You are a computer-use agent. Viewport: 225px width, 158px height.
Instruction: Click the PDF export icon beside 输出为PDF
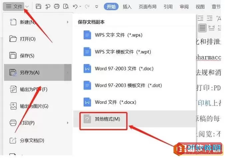[x=13, y=89]
